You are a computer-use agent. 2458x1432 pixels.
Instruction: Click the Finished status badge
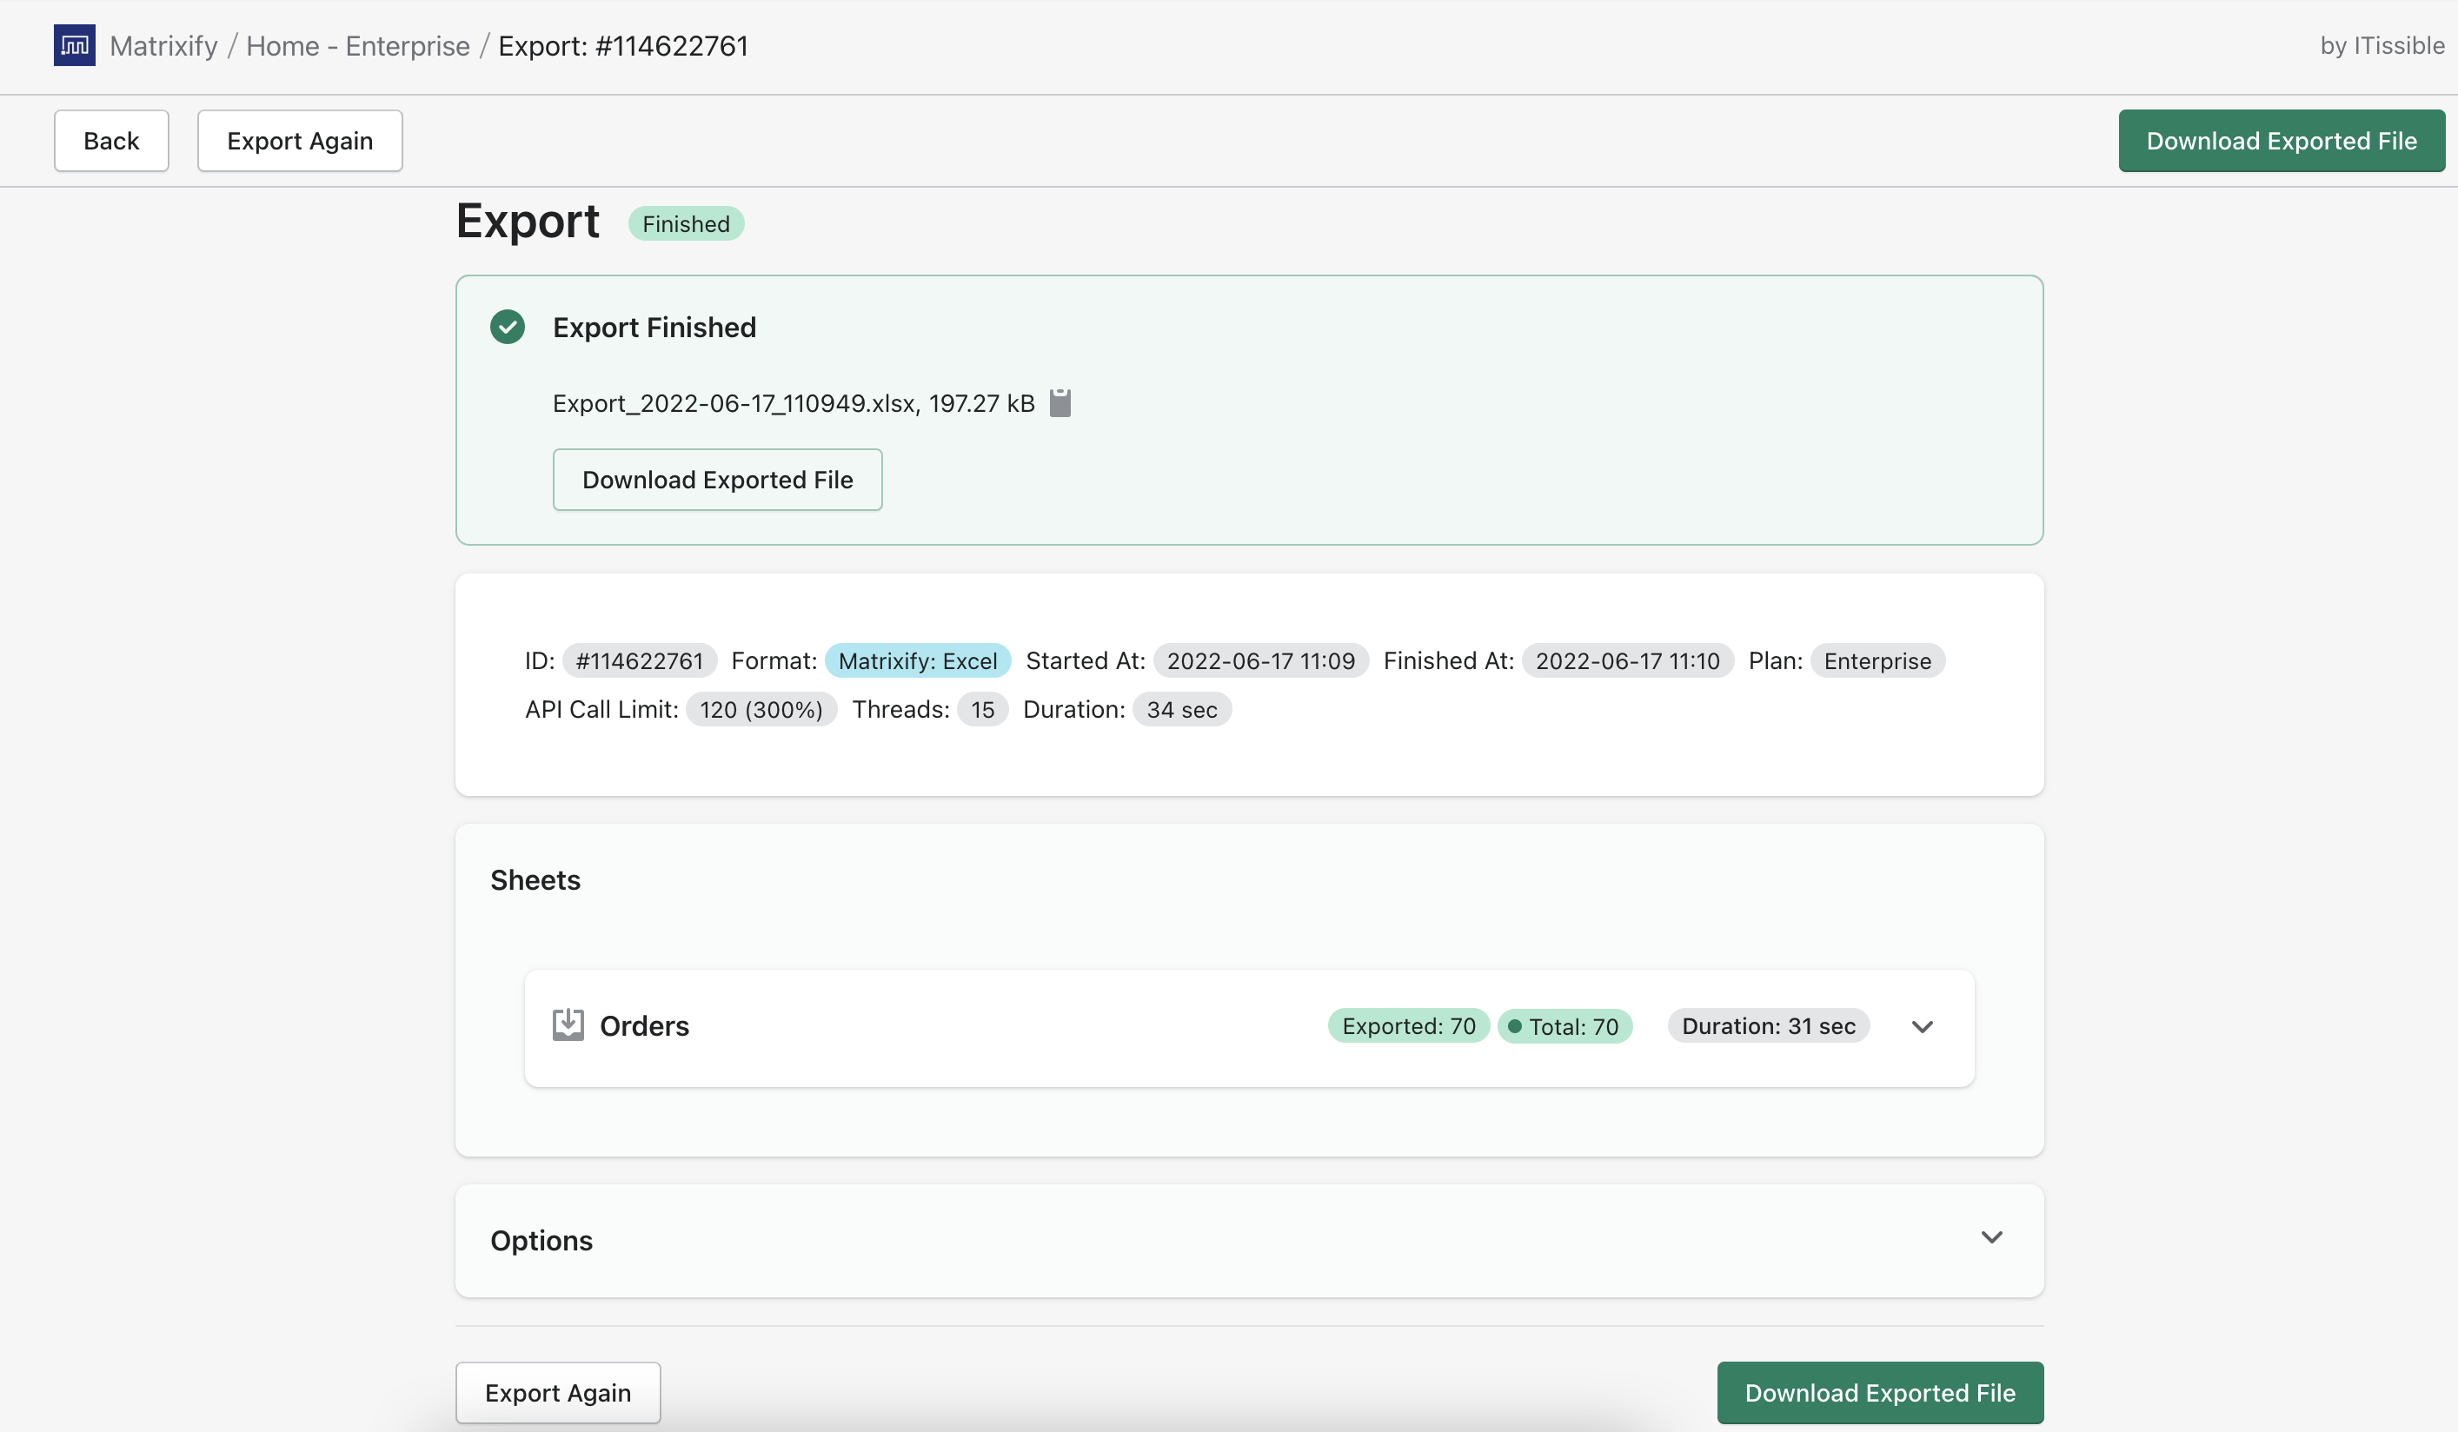(x=686, y=223)
